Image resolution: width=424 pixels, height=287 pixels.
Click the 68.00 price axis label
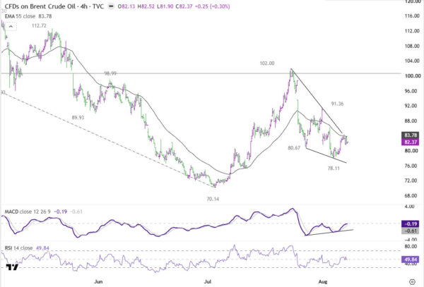click(x=412, y=195)
